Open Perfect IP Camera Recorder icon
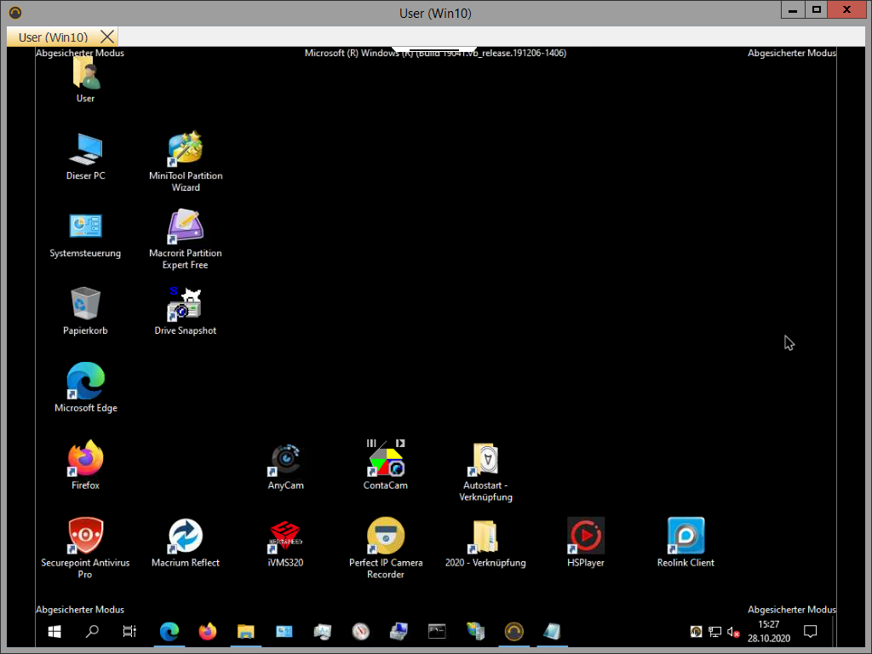872x654 pixels. tap(386, 537)
